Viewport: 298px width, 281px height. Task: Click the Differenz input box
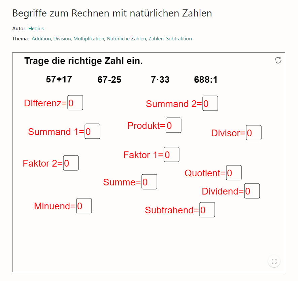coord(75,103)
